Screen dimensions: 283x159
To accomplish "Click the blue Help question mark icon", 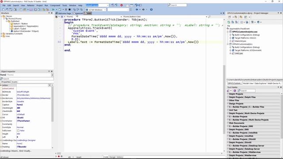I will [x=151, y=10].
